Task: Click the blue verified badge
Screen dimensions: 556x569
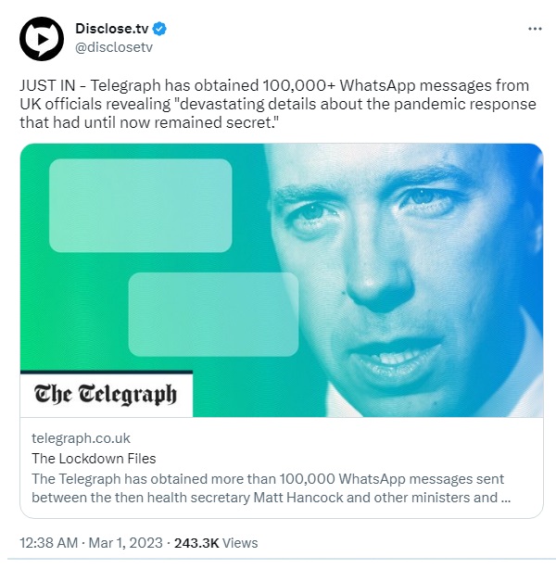Action: [159, 29]
